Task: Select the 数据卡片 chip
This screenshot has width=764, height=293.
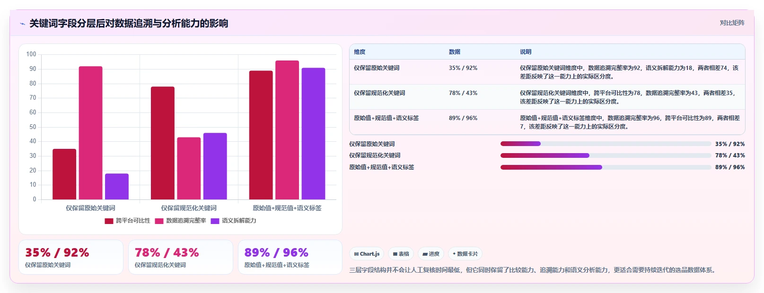Action: pyautogui.click(x=465, y=254)
